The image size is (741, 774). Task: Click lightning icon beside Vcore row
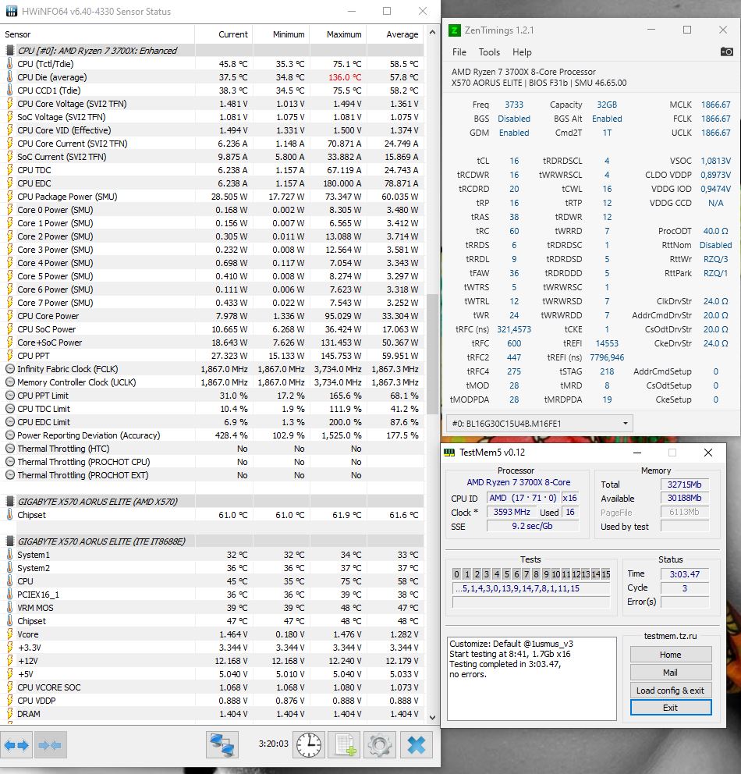[x=9, y=634]
